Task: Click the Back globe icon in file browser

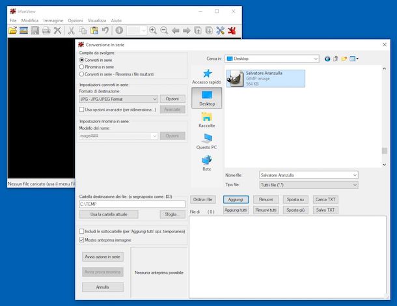Action: 327,59
